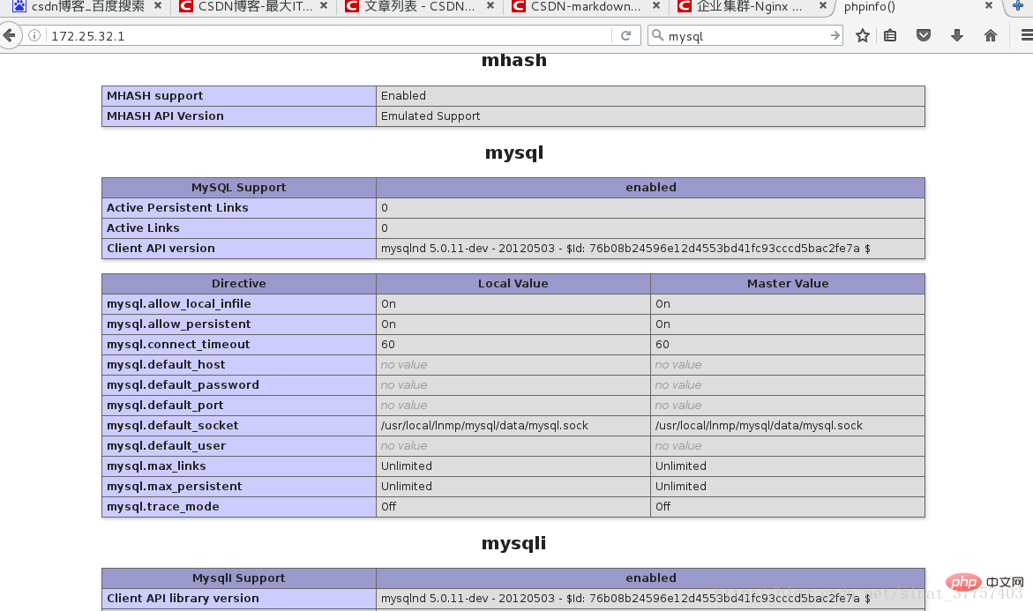Click the Directive column header
1033x611 pixels.
point(238,283)
